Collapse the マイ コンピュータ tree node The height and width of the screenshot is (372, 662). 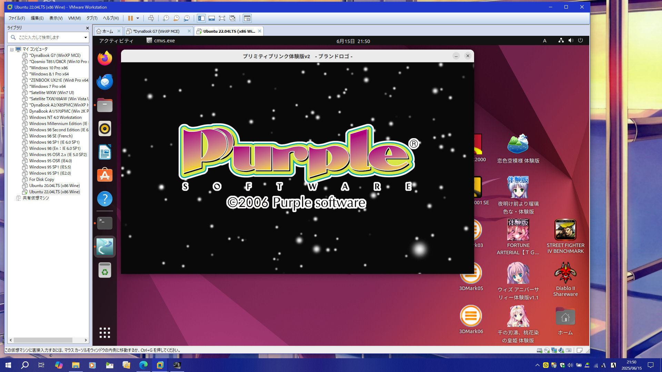[12, 49]
